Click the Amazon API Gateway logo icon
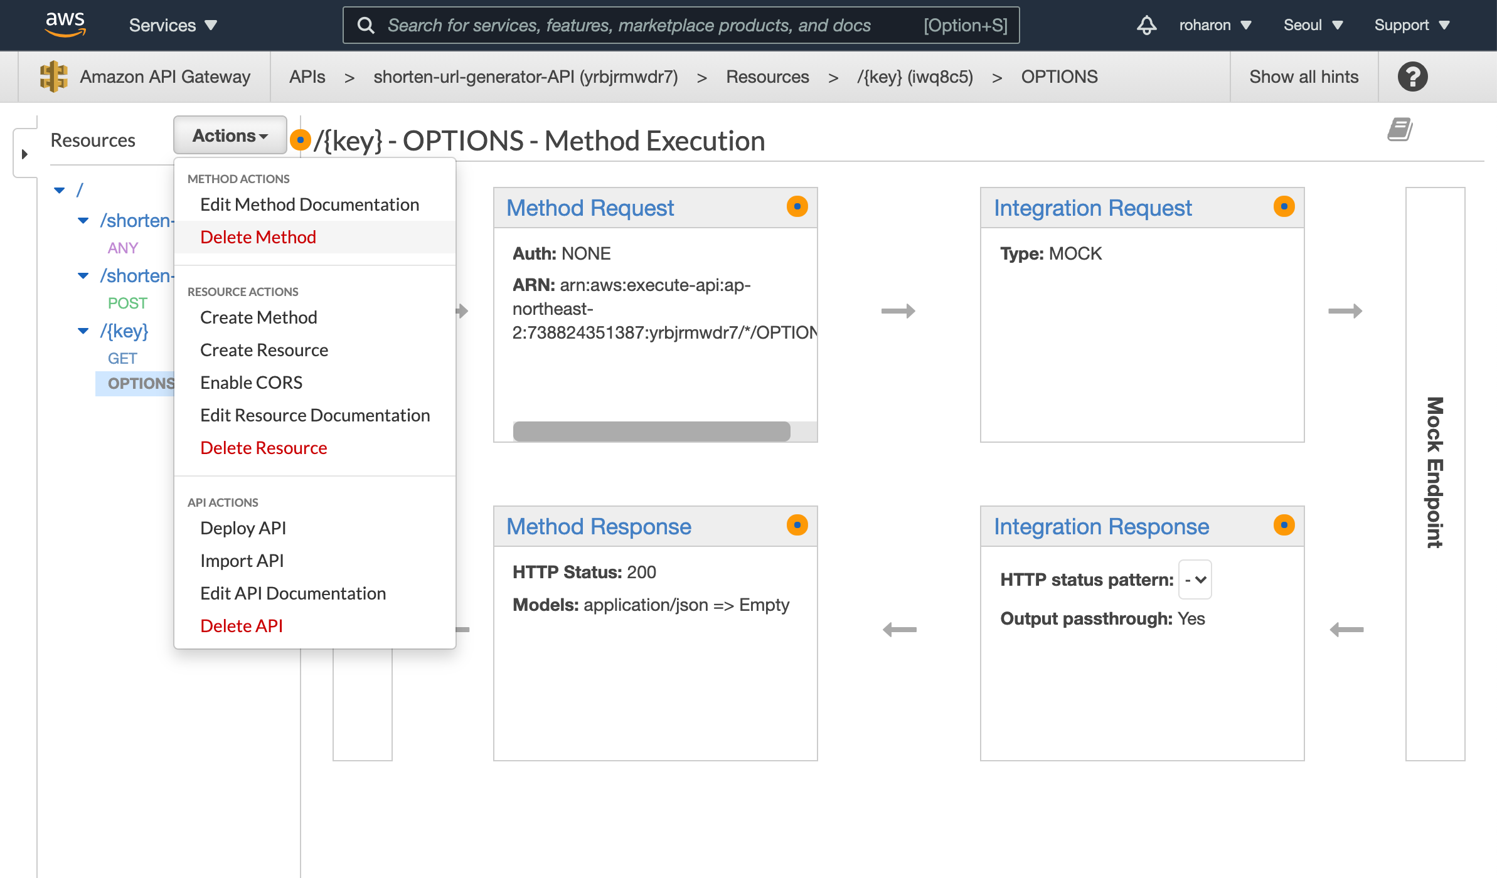1497x878 pixels. pos(54,77)
